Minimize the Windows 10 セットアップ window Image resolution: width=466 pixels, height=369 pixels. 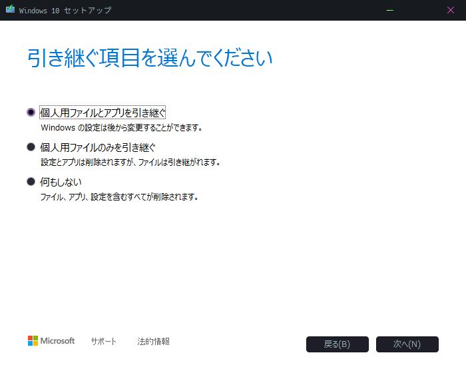[x=389, y=10]
